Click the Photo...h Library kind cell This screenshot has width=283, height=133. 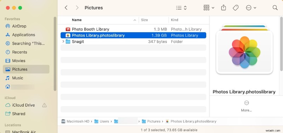coord(186,29)
